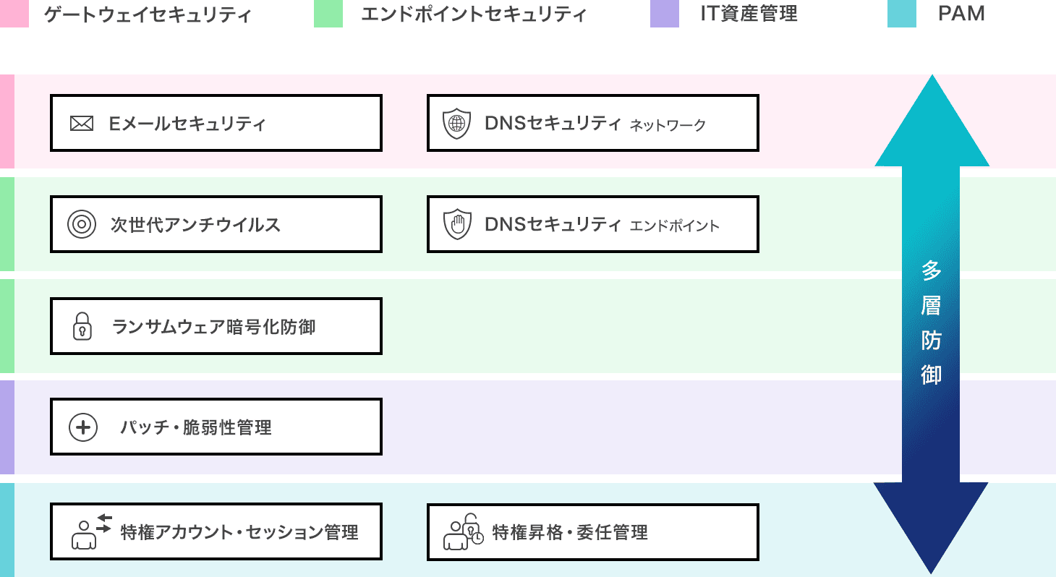Click the user arrows privileged account icon
Image resolution: width=1056 pixels, height=577 pixels.
coord(91,532)
